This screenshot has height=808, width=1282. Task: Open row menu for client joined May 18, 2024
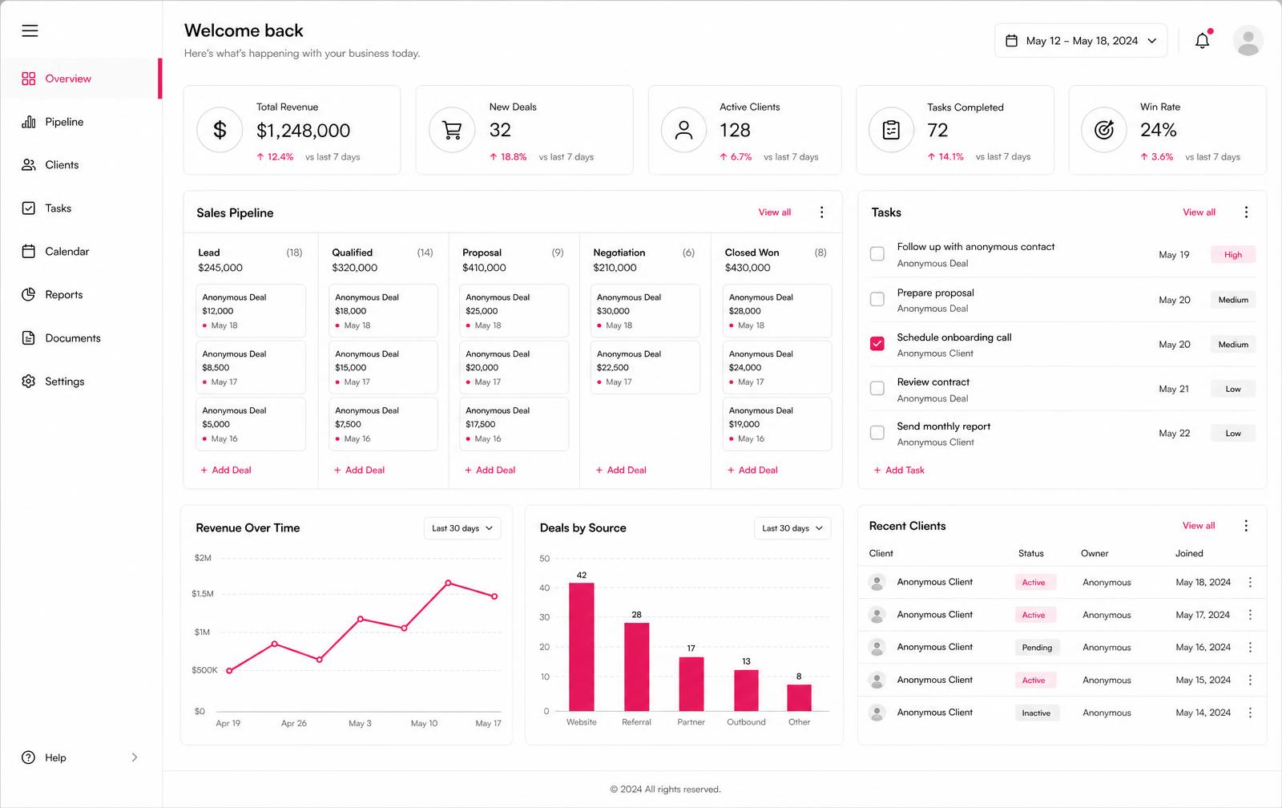coord(1250,583)
